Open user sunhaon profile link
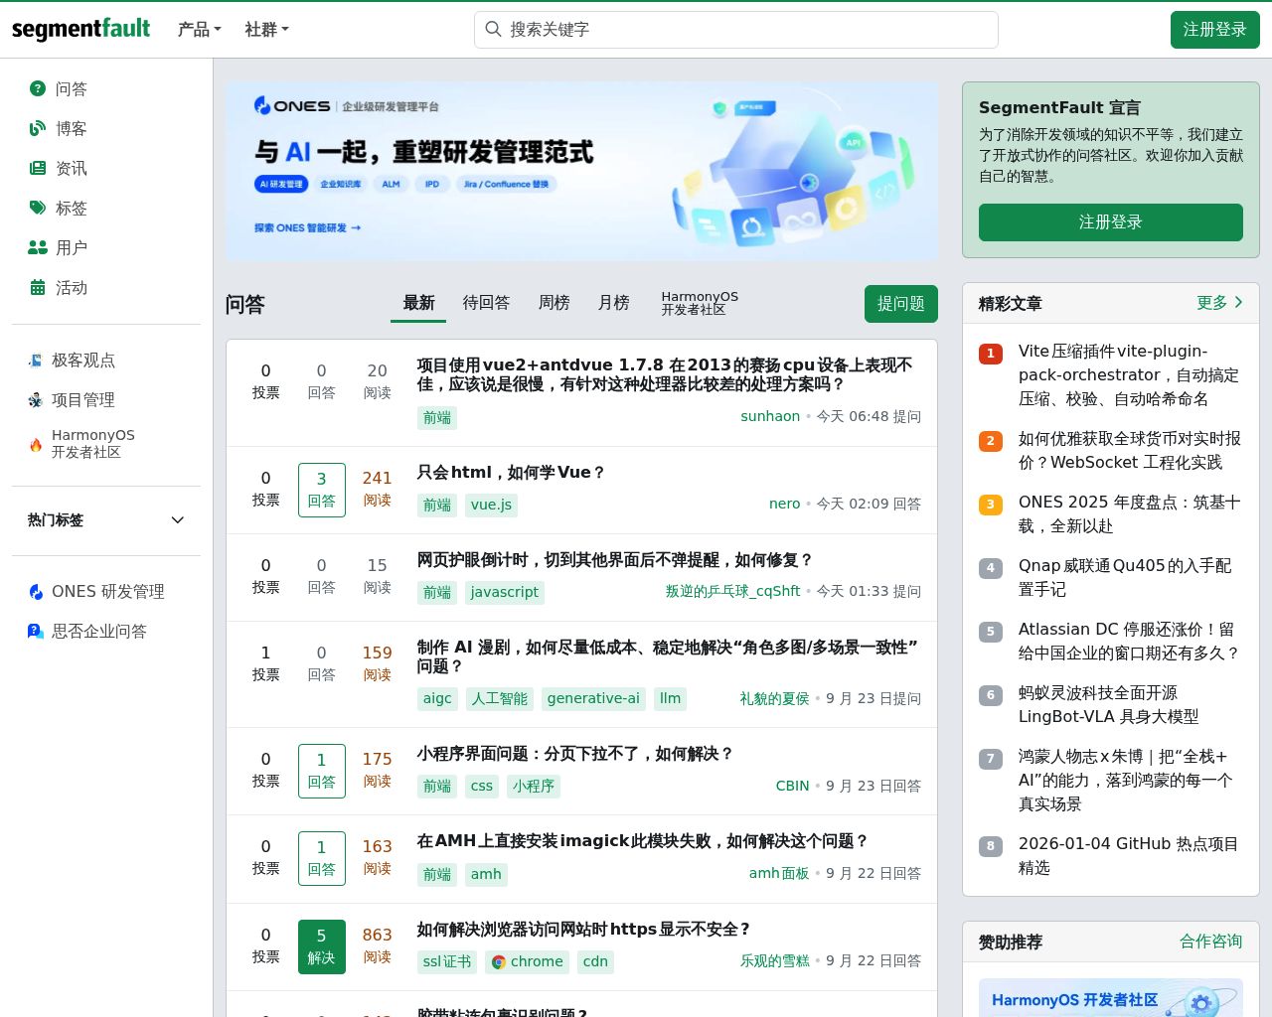This screenshot has width=1272, height=1017. (770, 417)
